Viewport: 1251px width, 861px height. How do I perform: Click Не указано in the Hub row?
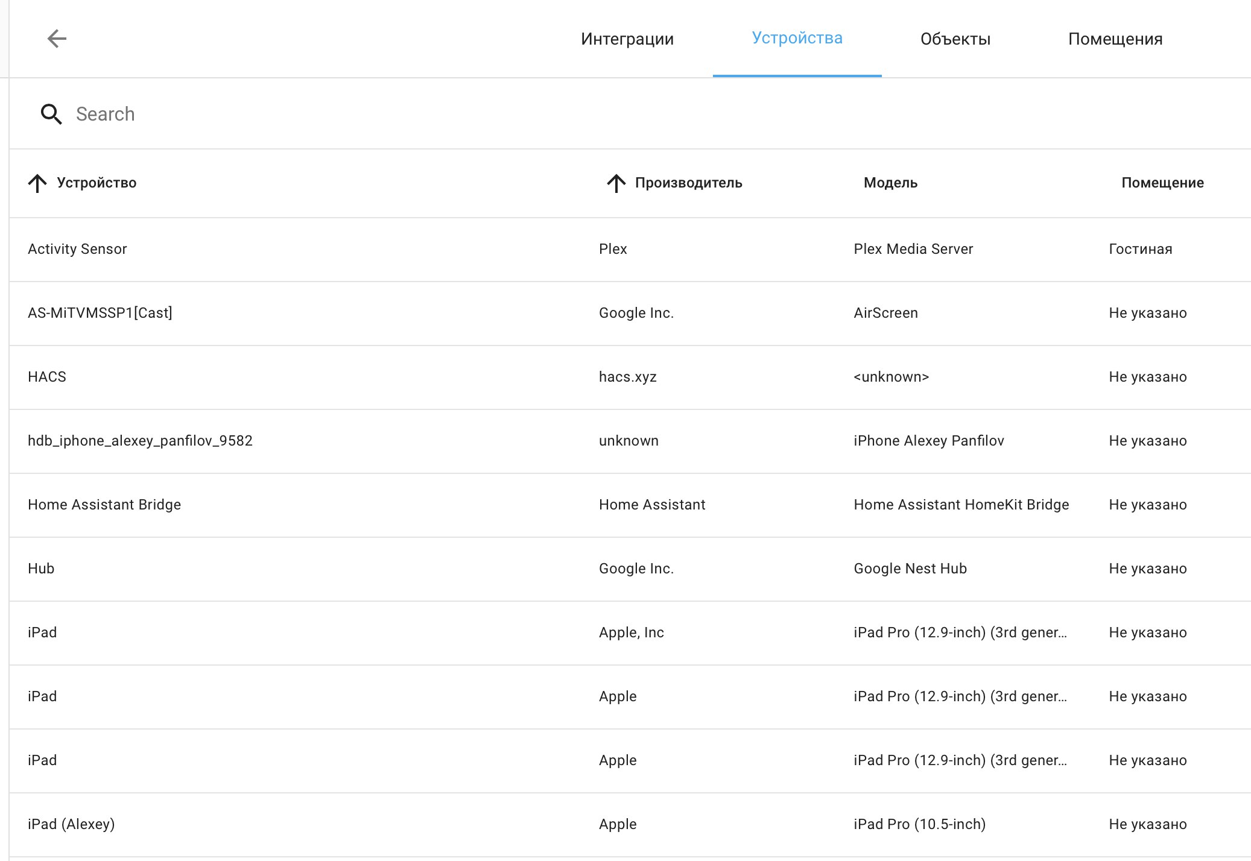click(1147, 569)
